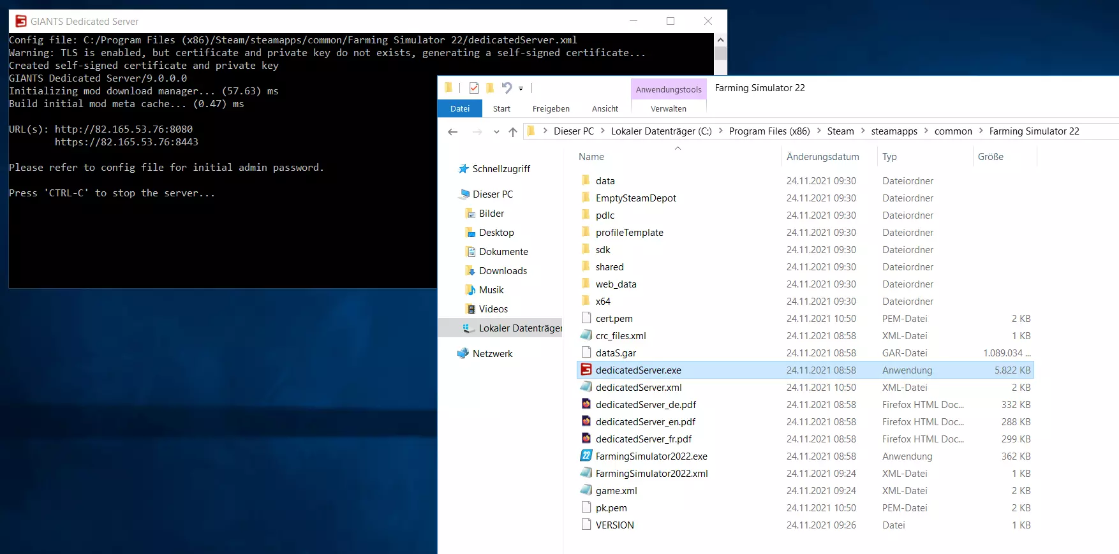This screenshot has width=1119, height=554.
Task: Select Bilder in navigation pane
Action: click(x=491, y=214)
